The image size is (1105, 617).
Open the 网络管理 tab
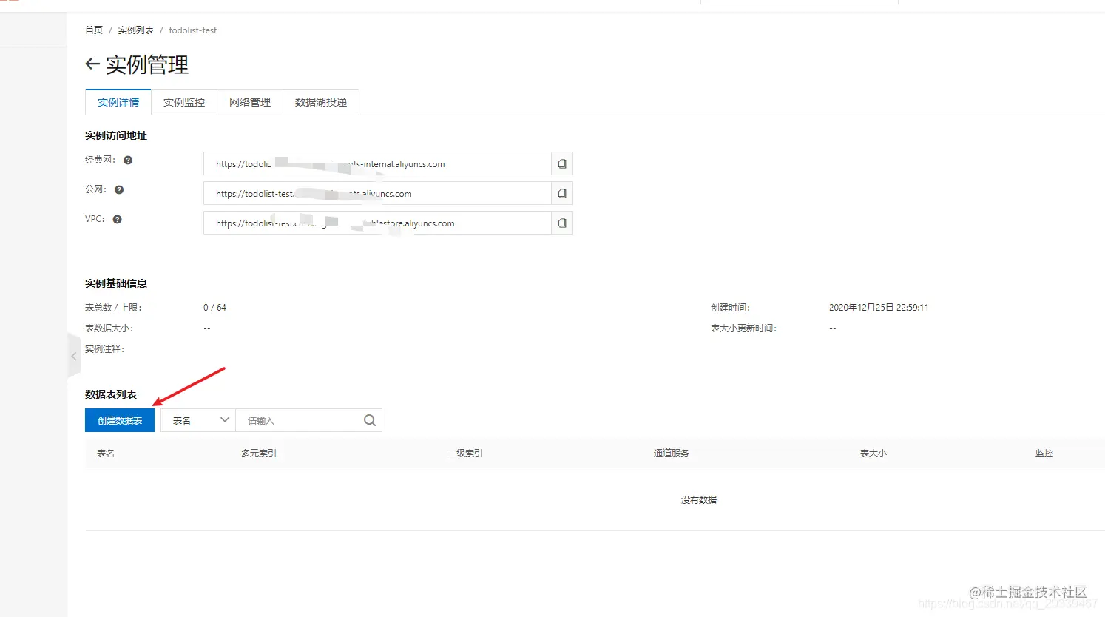tap(250, 102)
